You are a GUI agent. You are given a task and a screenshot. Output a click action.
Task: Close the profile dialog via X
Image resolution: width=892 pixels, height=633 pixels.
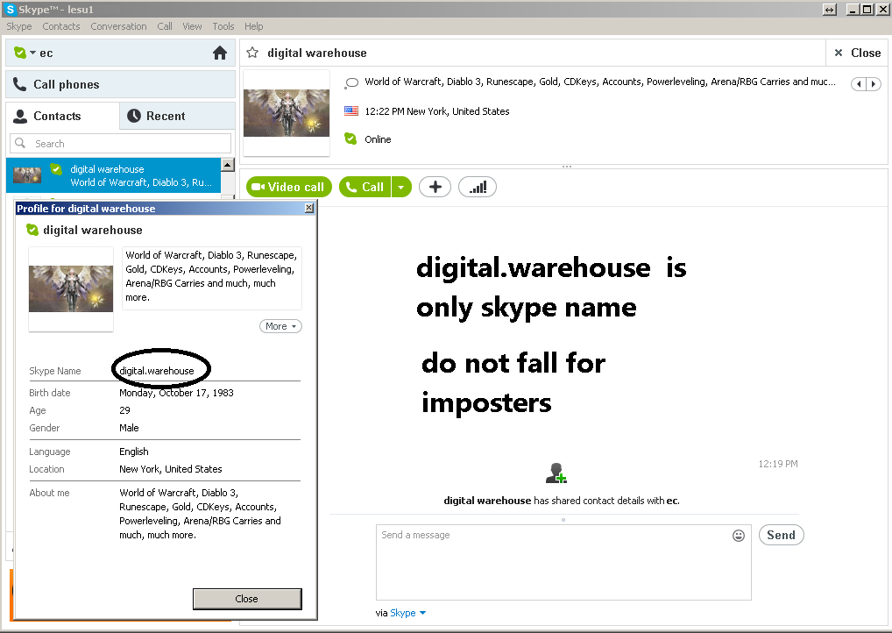(x=309, y=208)
